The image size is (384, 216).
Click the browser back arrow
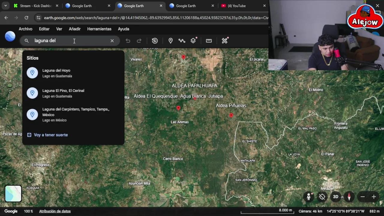(6, 18)
